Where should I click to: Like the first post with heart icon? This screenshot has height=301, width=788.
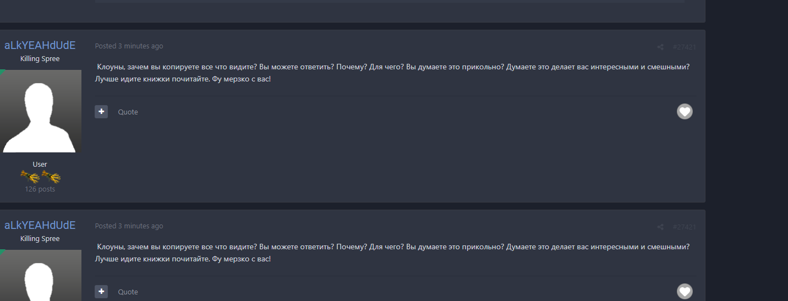(685, 112)
